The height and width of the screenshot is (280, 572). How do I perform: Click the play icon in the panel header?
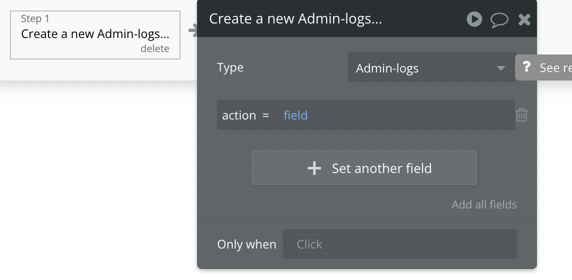point(474,19)
